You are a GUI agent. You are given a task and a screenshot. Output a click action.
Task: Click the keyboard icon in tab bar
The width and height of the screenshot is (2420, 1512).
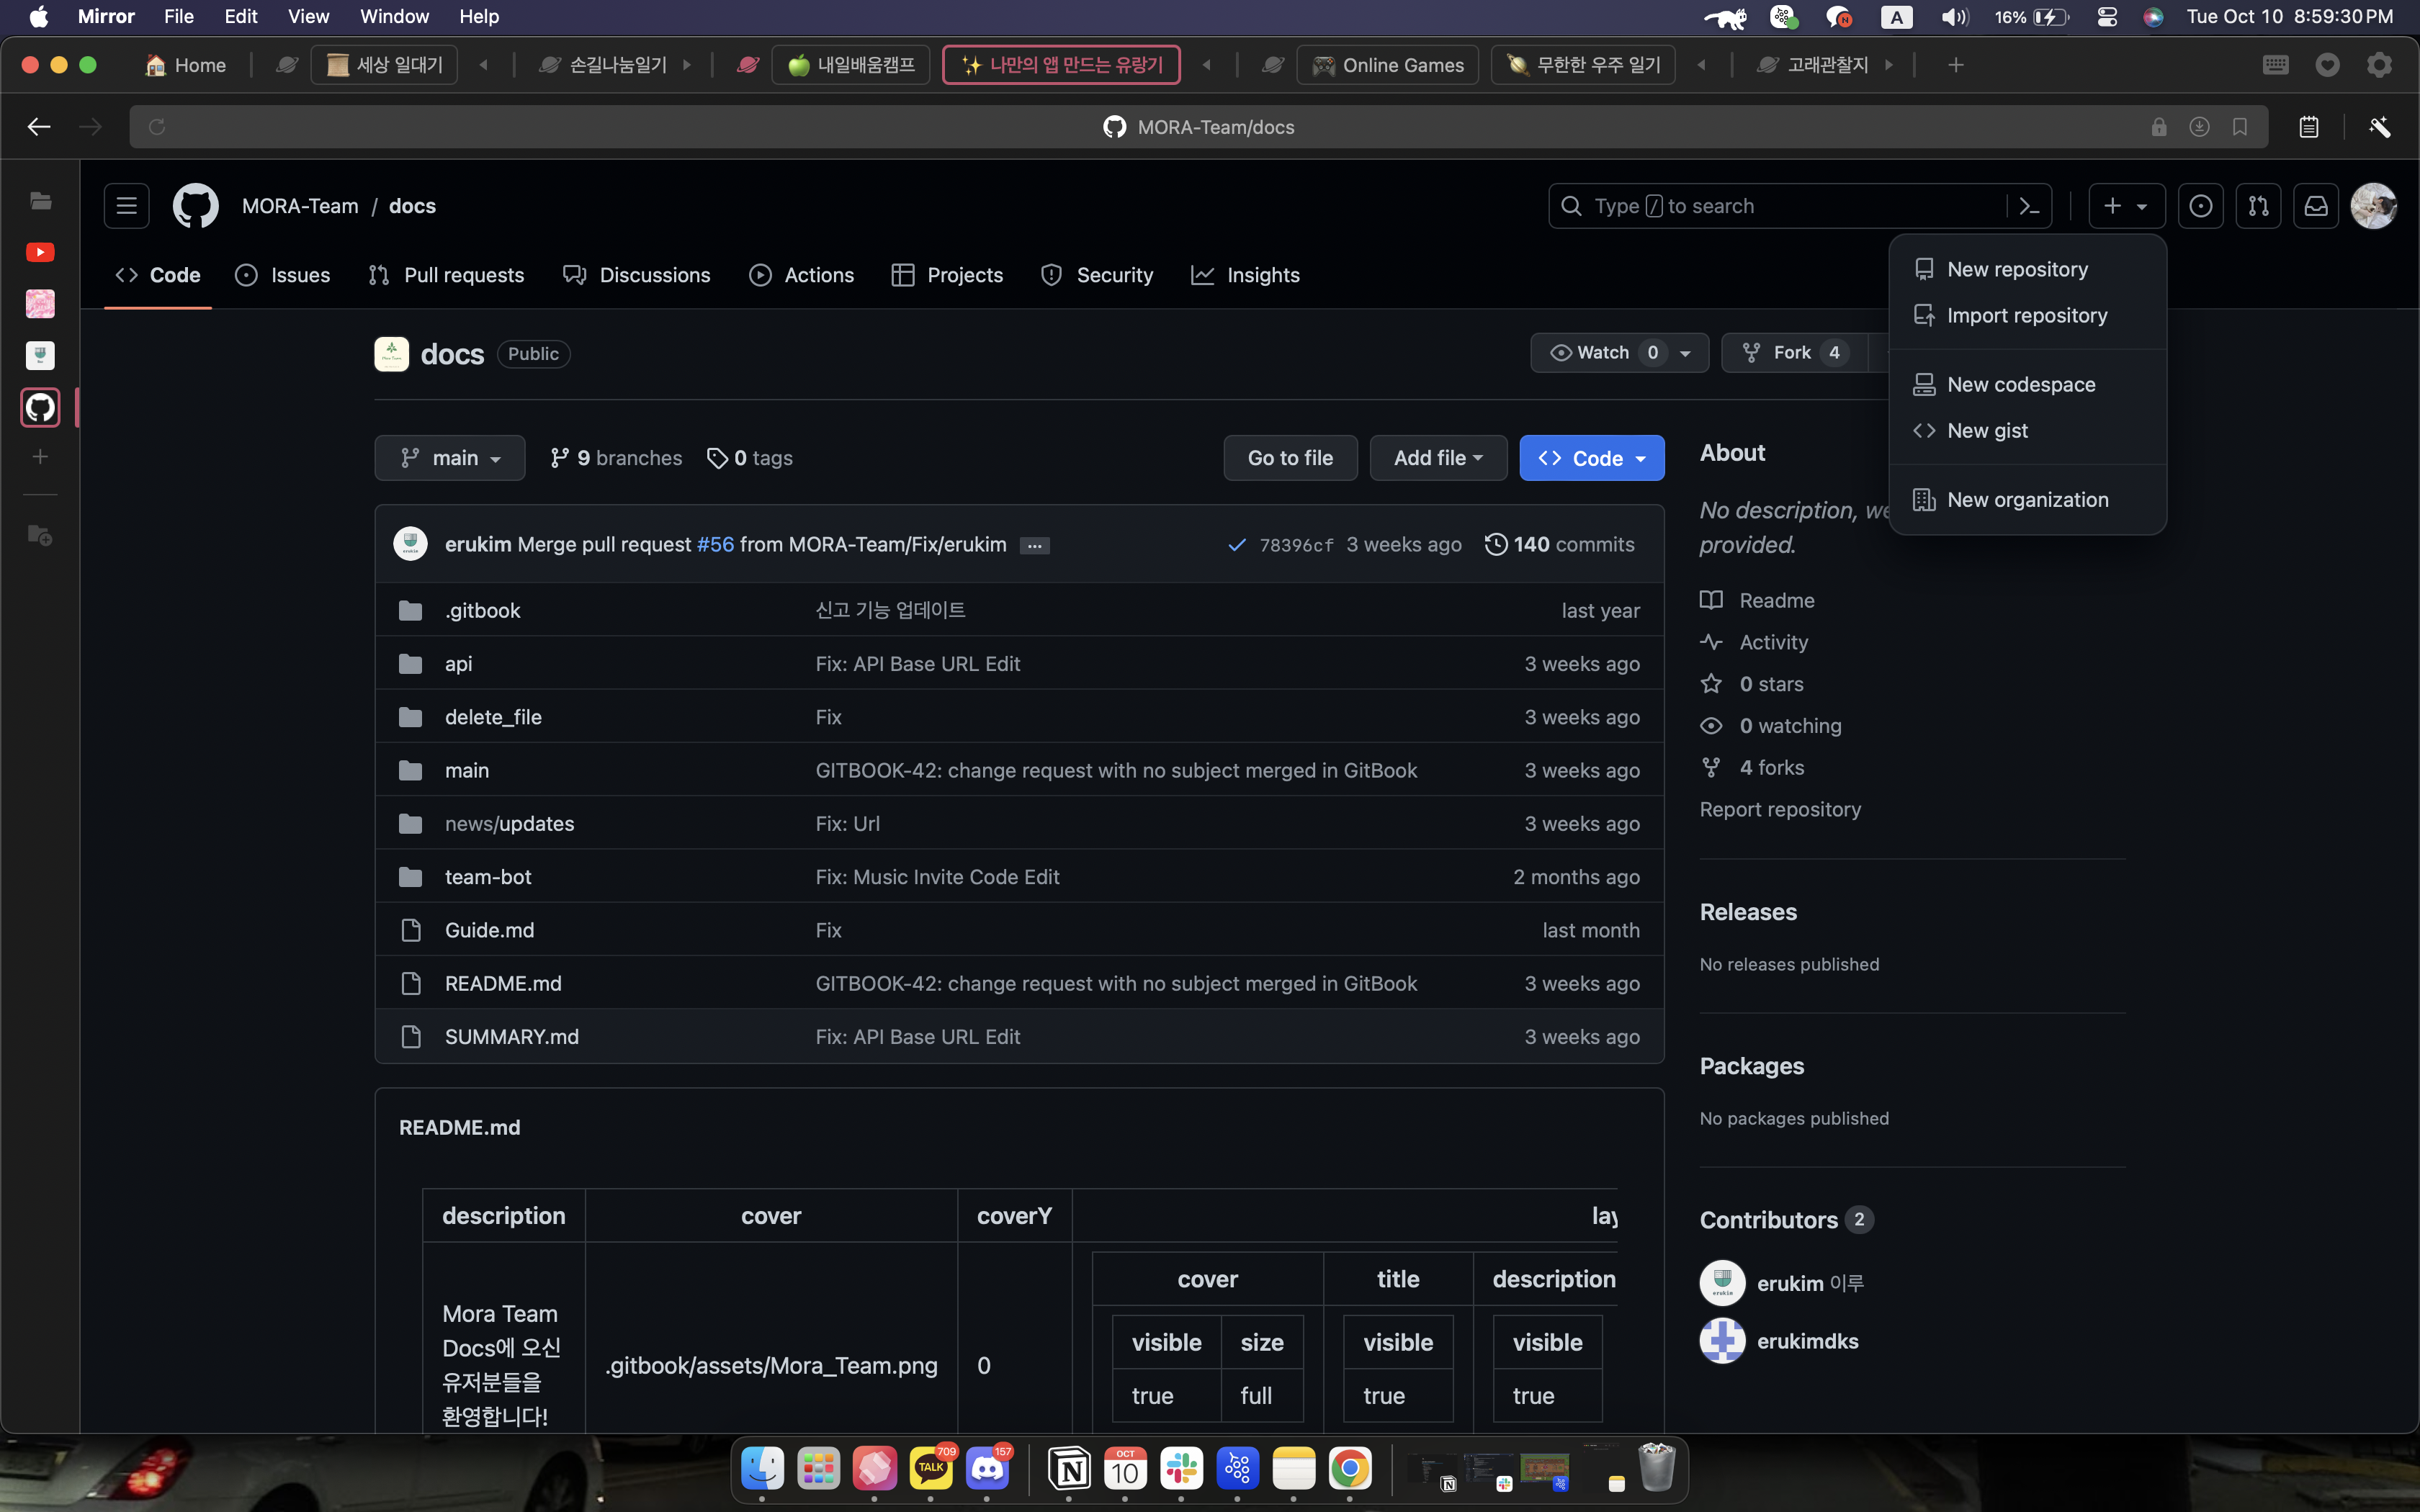pos(2276,65)
